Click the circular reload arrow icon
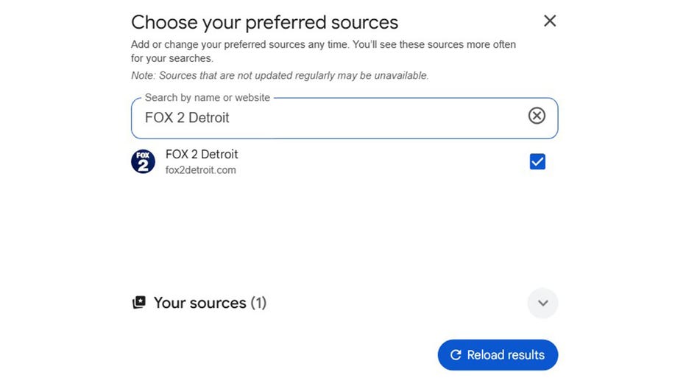The width and height of the screenshot is (686, 386). [456, 355]
